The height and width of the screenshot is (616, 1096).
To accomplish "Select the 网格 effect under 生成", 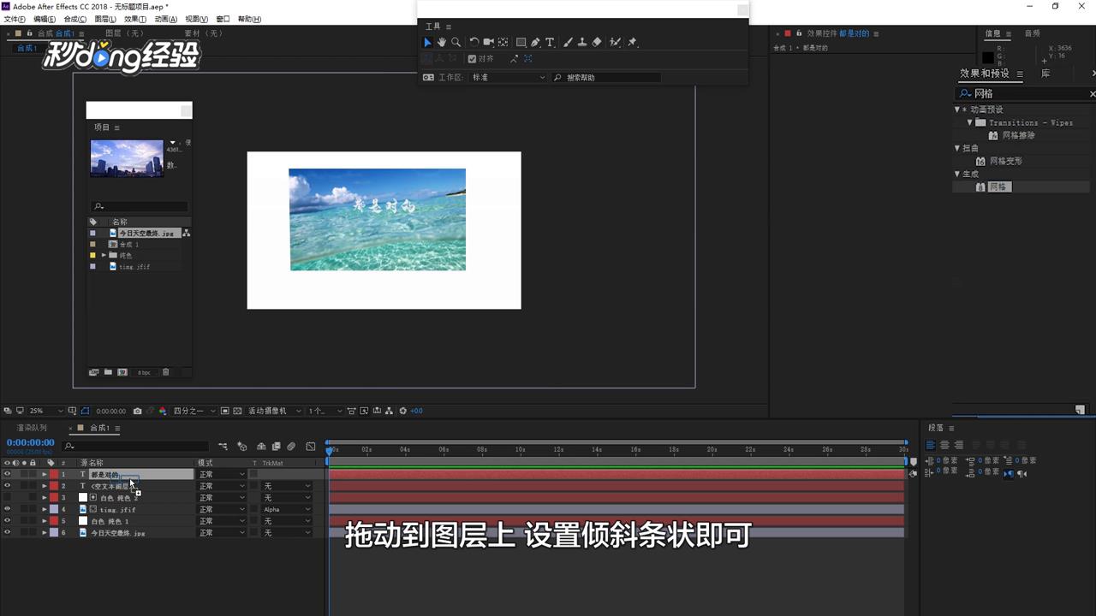I will pos(998,187).
